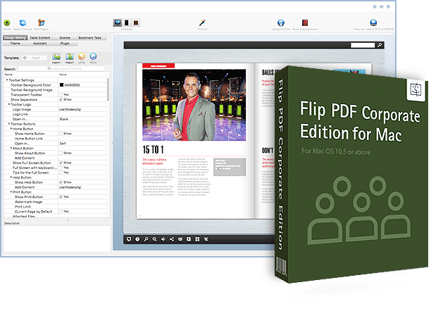This screenshot has width=431, height=311.
Task: Switch preview to the phone icon
Action: click(127, 23)
